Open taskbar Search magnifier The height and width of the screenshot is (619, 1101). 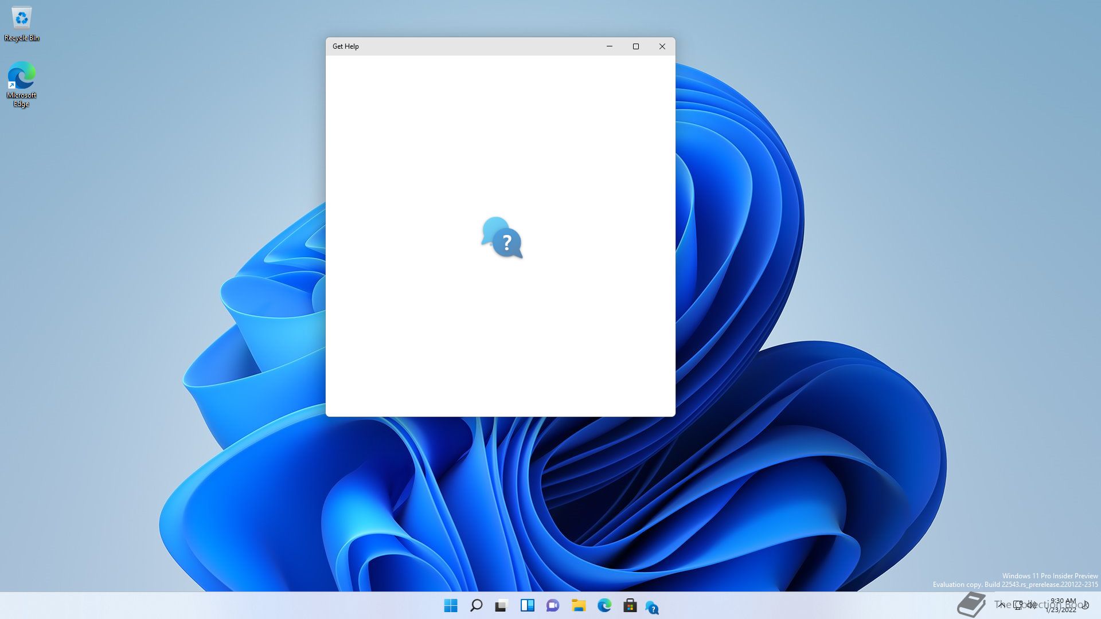tap(476, 605)
